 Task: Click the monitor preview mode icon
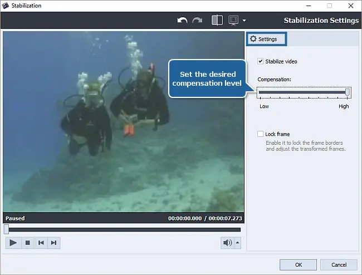[233, 21]
